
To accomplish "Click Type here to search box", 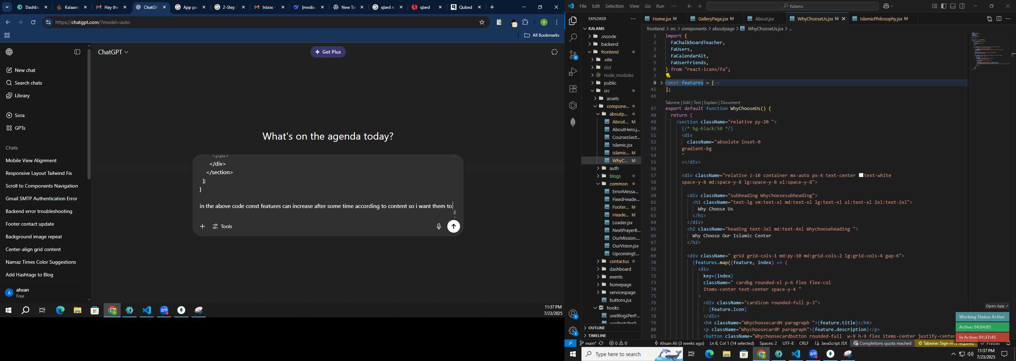I will (632, 354).
